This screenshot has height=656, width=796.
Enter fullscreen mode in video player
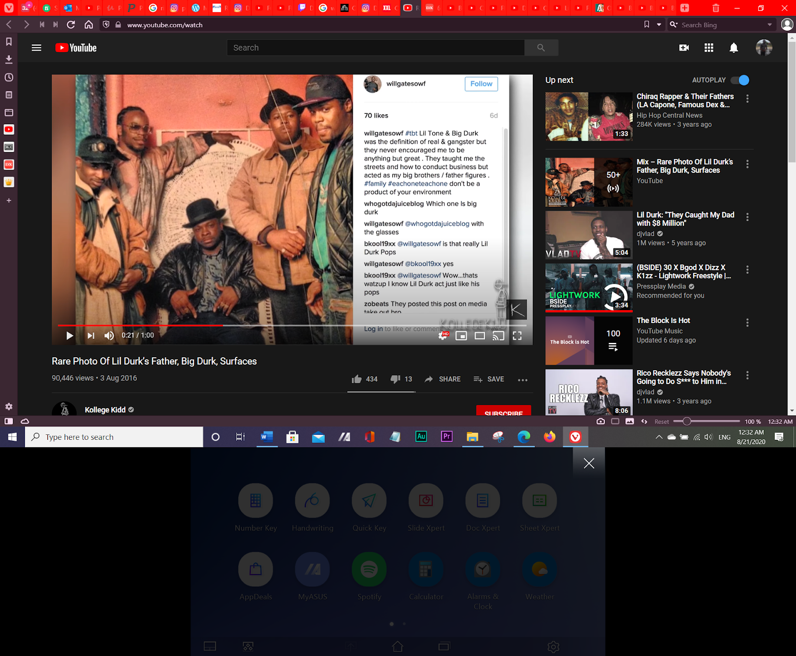point(517,336)
